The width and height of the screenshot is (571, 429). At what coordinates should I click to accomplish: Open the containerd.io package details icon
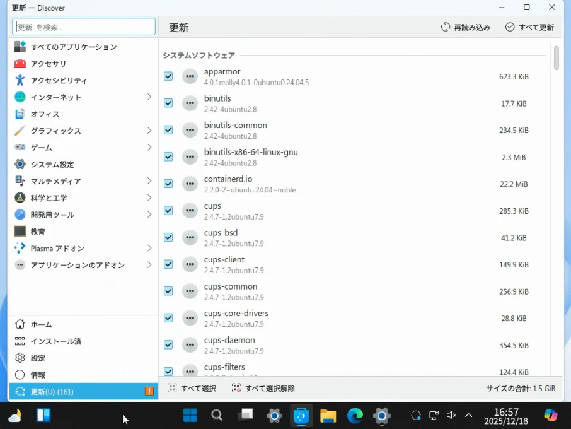point(190,184)
